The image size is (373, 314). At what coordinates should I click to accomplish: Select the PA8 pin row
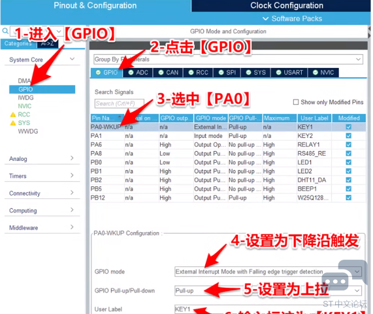click(x=228, y=154)
